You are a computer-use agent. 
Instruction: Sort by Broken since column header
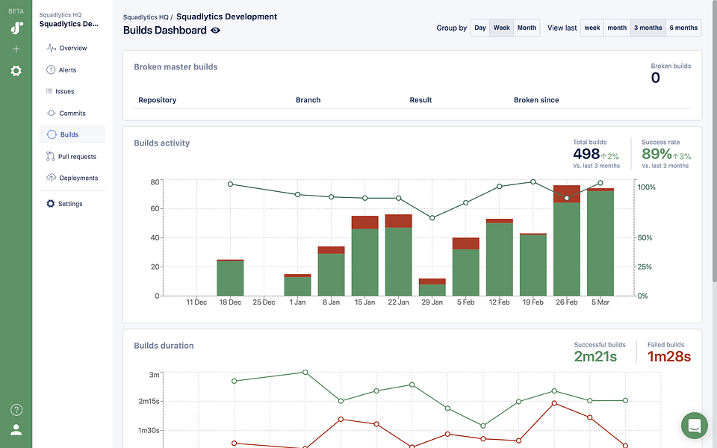[536, 100]
